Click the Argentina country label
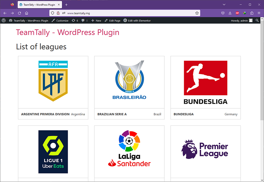The width and height of the screenshot is (264, 182). [78, 114]
